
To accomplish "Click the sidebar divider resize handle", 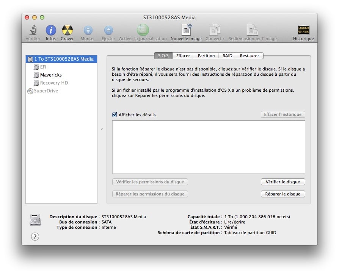I will (x=102, y=130).
